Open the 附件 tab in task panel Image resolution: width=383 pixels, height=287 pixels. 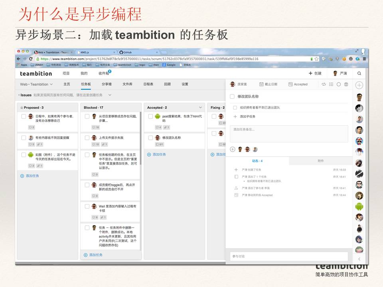[x=320, y=161]
